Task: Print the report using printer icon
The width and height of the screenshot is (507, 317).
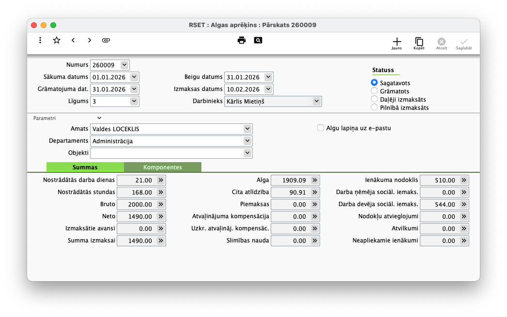Action: pos(242,40)
